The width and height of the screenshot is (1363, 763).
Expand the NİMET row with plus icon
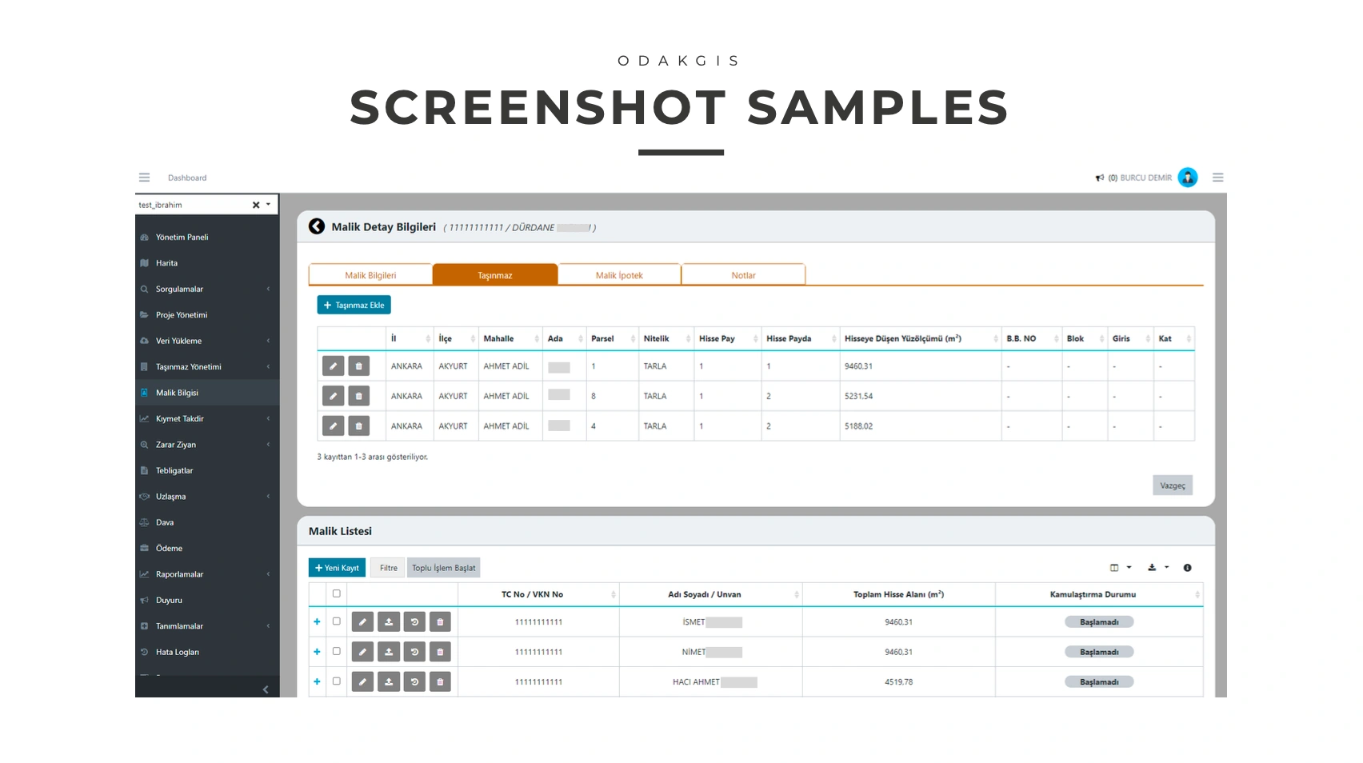pos(318,652)
